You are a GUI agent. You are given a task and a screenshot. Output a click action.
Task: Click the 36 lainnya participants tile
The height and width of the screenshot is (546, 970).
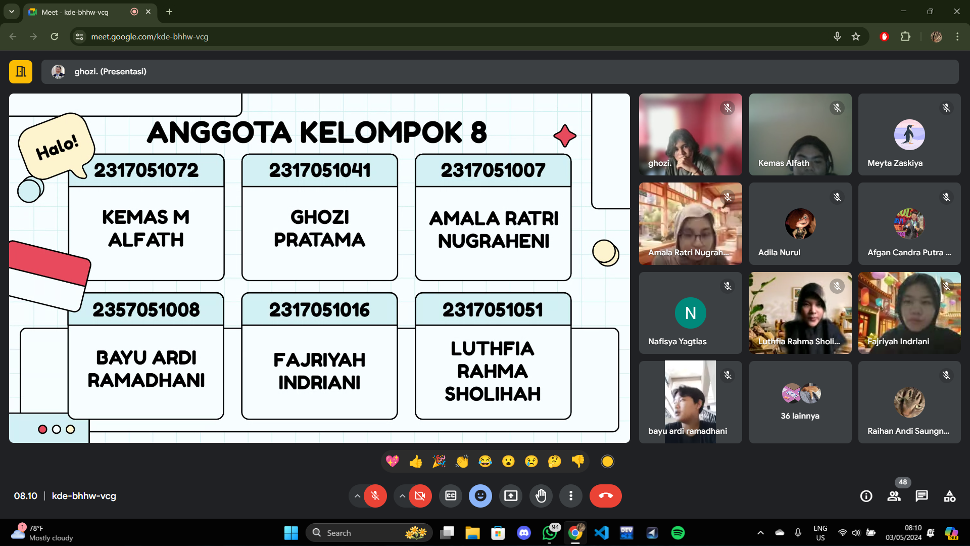(x=800, y=402)
